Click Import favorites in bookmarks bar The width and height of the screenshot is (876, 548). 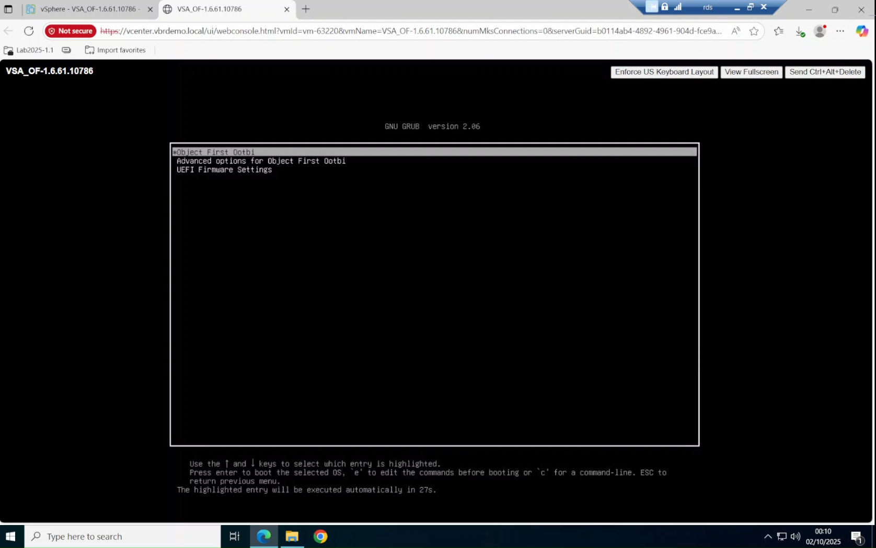(116, 50)
